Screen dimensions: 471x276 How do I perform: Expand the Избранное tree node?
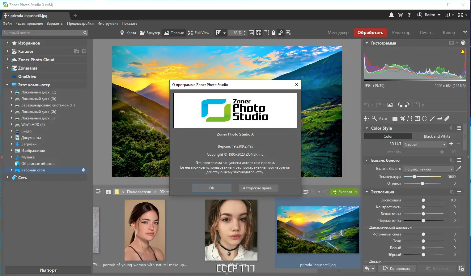click(x=8, y=43)
